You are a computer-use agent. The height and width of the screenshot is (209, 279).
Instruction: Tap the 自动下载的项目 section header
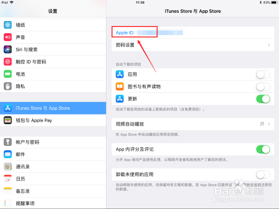(x=128, y=64)
